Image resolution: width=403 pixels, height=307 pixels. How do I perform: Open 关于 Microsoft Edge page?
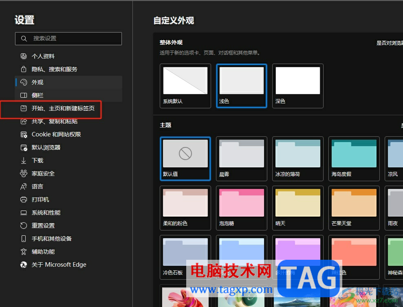(x=68, y=265)
